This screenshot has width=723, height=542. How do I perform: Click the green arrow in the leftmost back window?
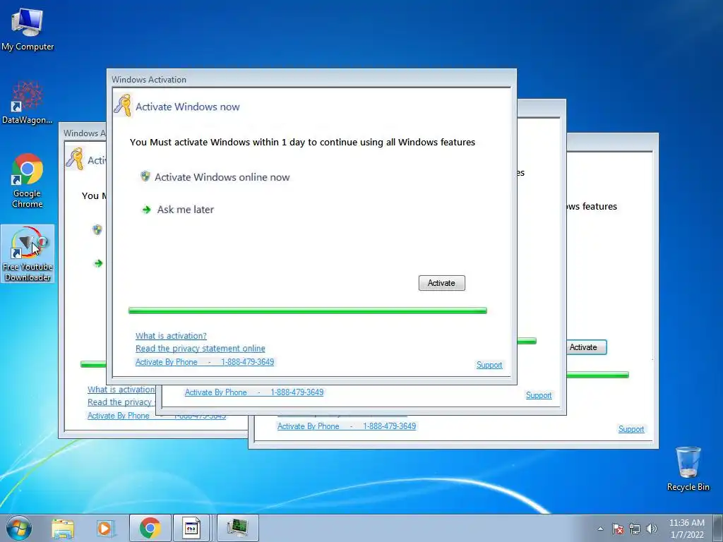(98, 263)
